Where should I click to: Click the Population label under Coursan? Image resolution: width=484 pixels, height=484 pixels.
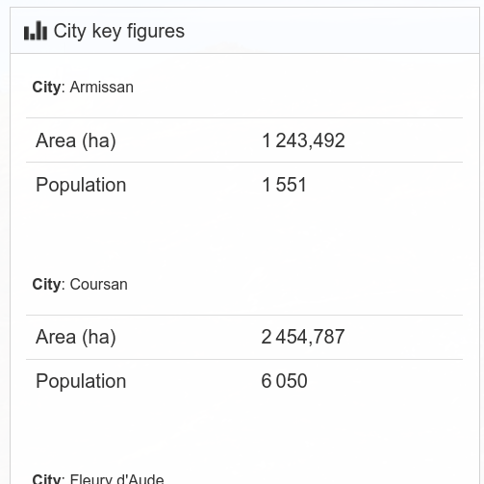[81, 382]
